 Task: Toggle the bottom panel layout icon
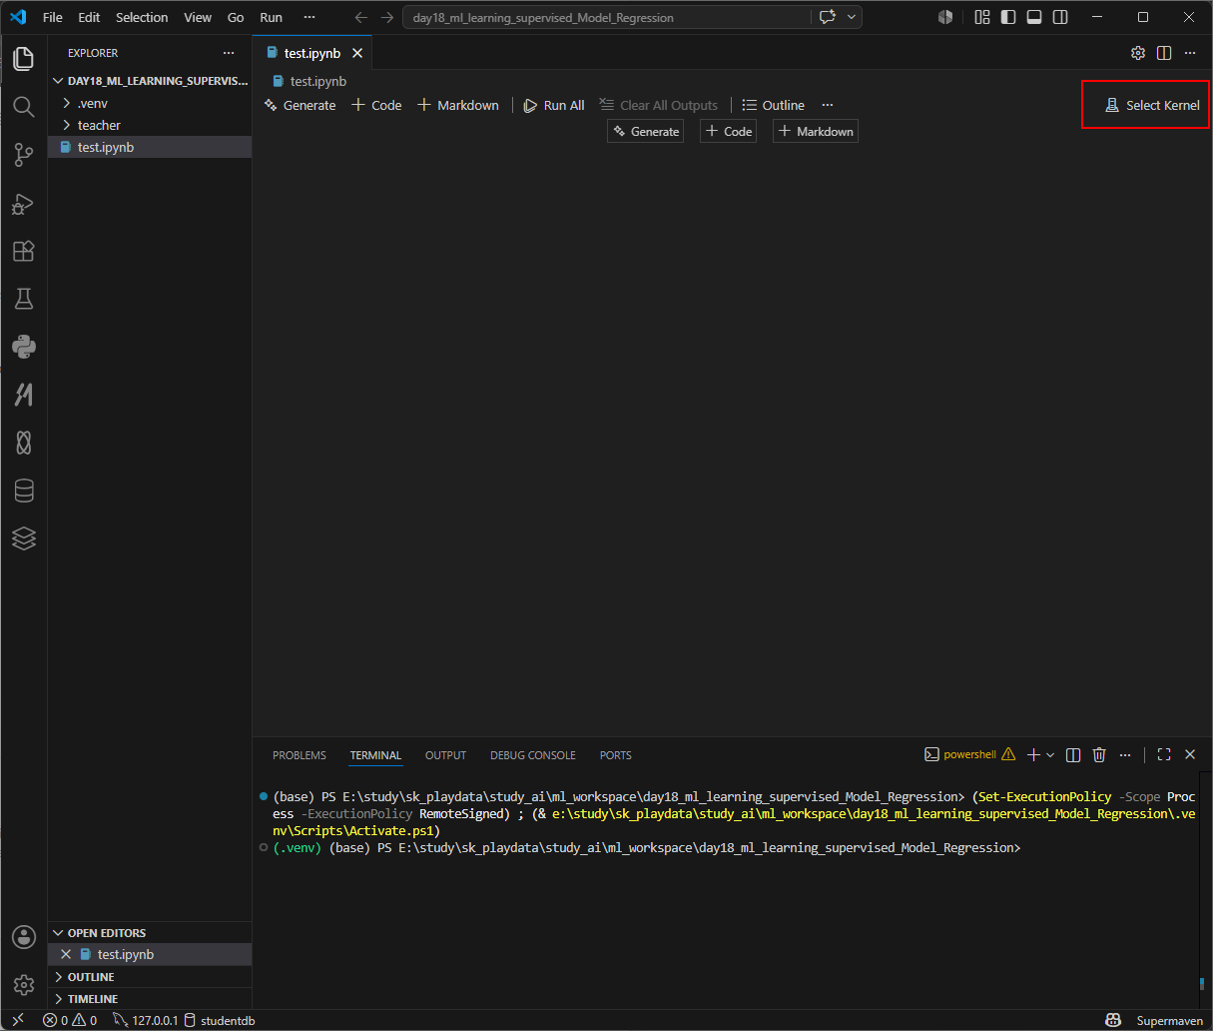click(x=1034, y=17)
